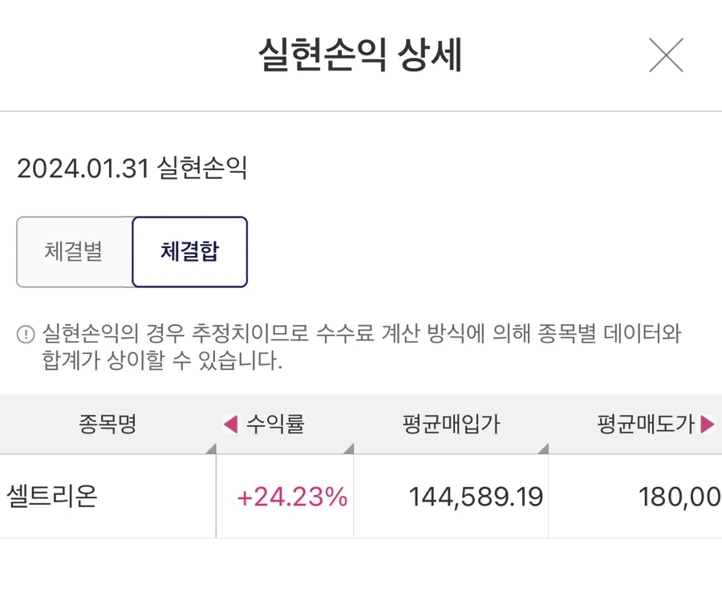Click the sort triangle in 종목명 corner
Screen dimensions: 722x601
pyautogui.click(x=211, y=449)
